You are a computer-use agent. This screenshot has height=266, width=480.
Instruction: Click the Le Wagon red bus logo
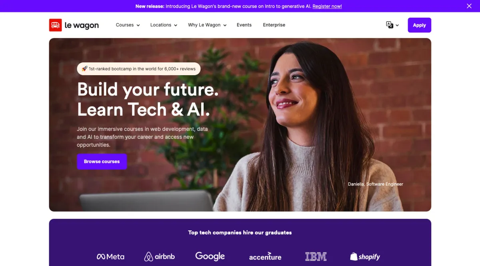55,25
